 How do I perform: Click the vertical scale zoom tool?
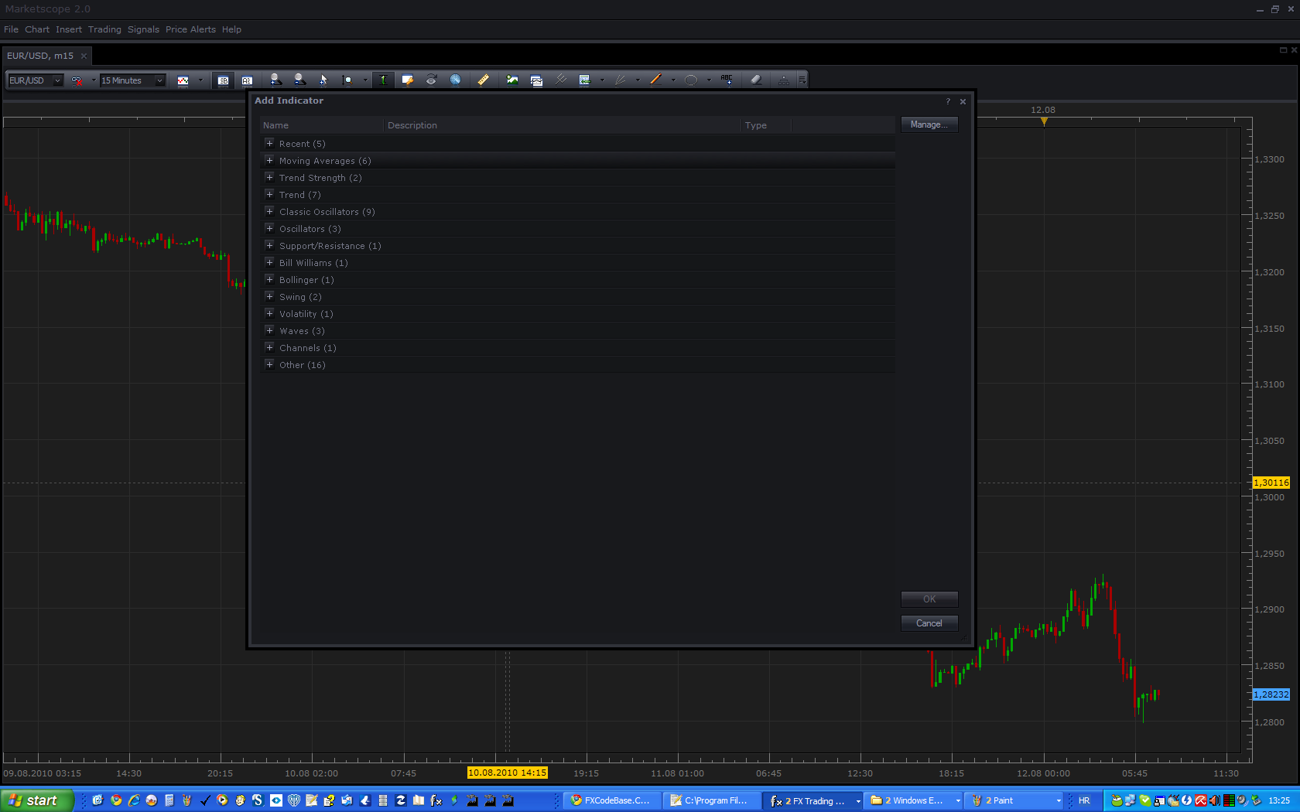[347, 80]
